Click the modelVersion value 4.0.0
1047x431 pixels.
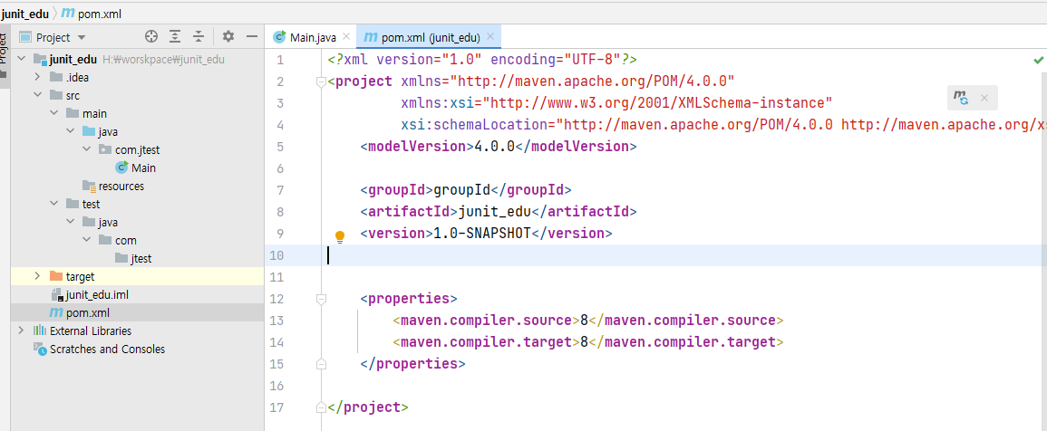495,147
